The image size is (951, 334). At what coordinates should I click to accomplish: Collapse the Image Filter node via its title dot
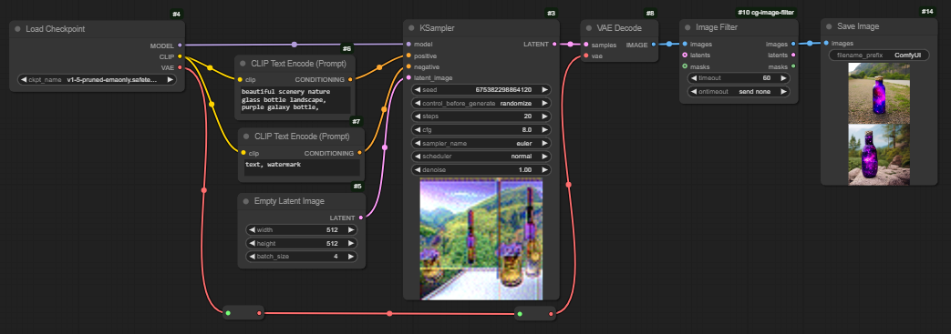687,27
